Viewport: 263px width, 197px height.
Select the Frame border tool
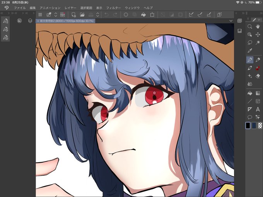[258, 101]
